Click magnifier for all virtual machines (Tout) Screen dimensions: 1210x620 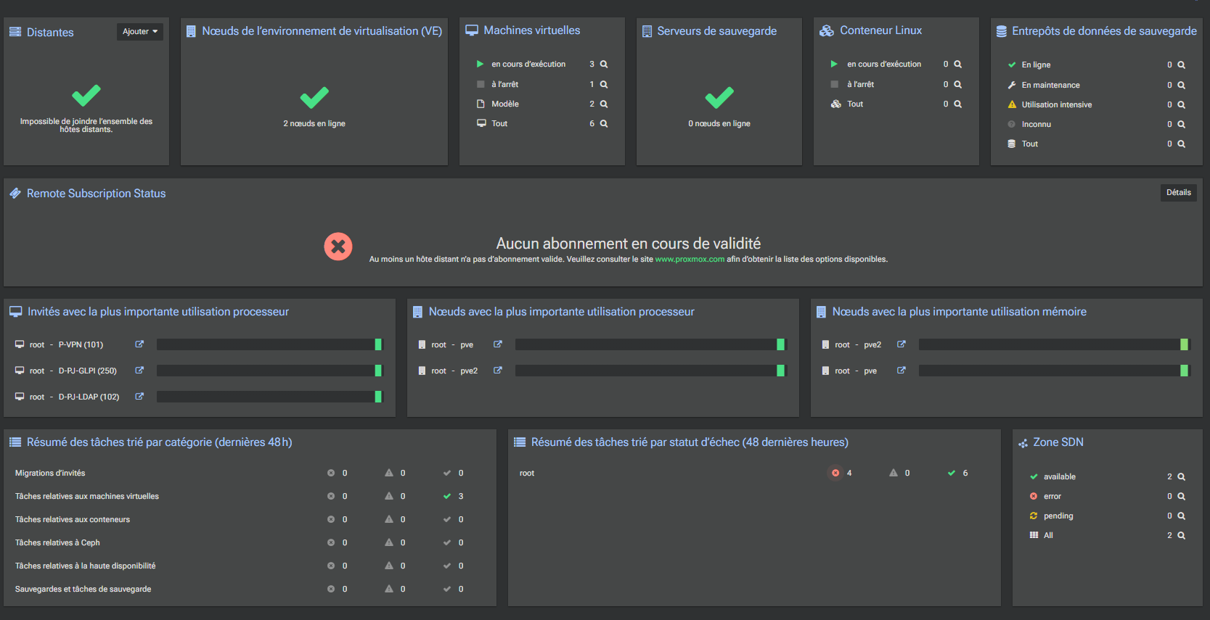coord(604,124)
